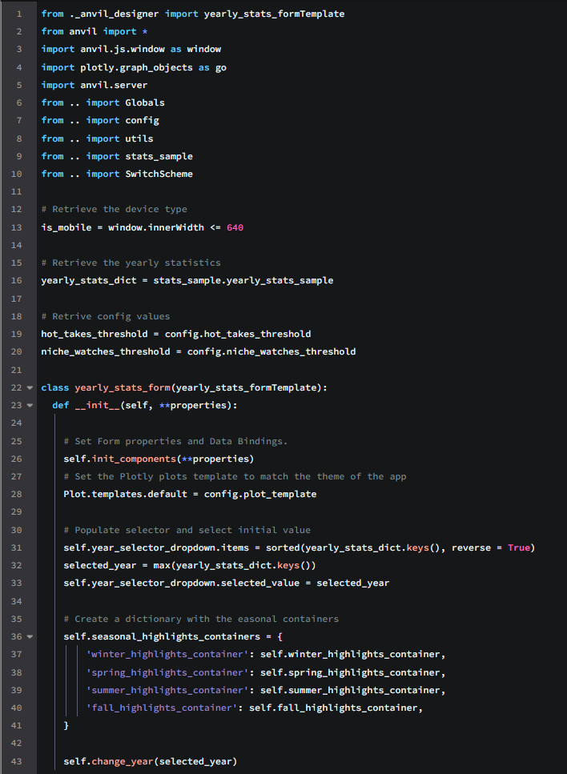Click 'self.fall_highlights_container' value on line 40
Viewport: 567px width, 774px height.
(333, 708)
